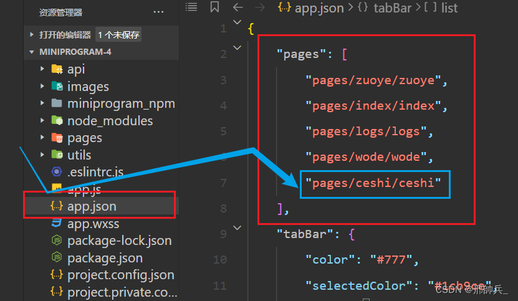Select the app.json breadcrumb segment

pyautogui.click(x=319, y=7)
